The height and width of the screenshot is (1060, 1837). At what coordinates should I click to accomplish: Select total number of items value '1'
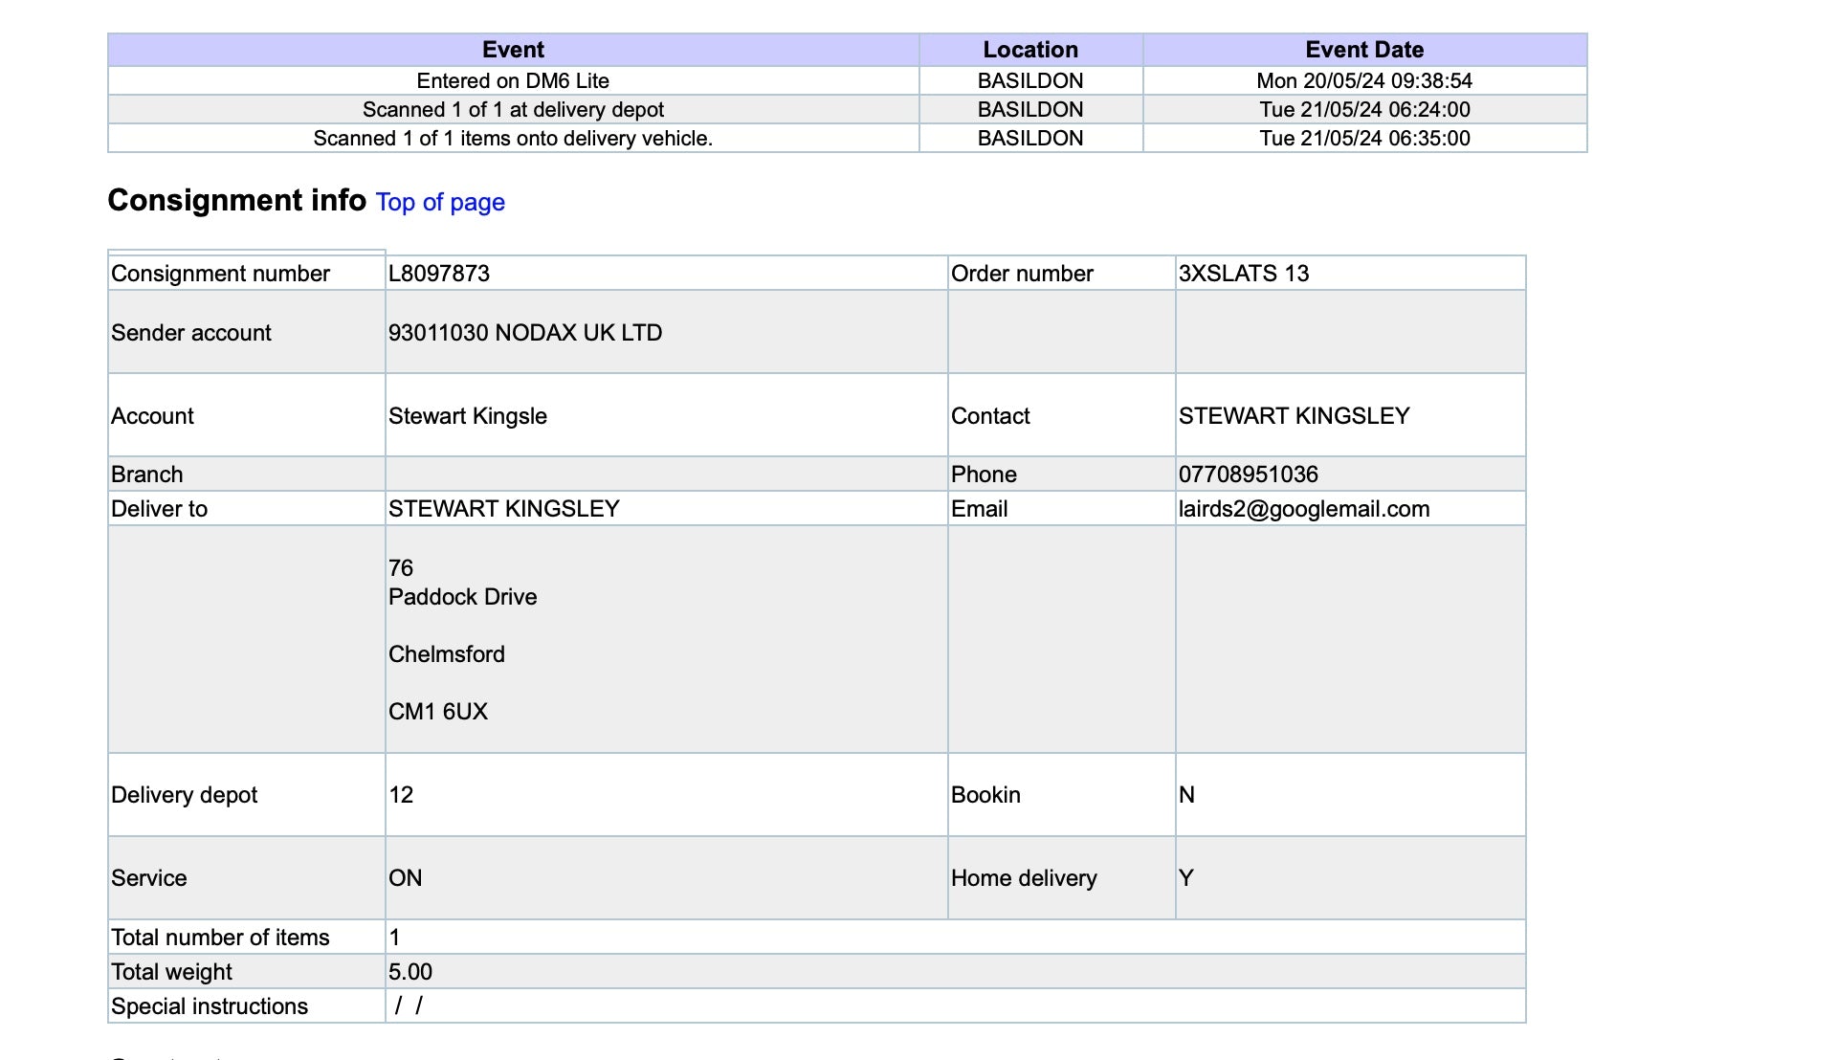tap(394, 938)
